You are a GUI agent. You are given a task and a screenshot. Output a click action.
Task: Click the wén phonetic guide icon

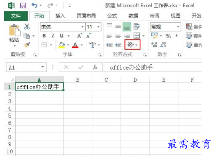pyautogui.click(x=93, y=45)
